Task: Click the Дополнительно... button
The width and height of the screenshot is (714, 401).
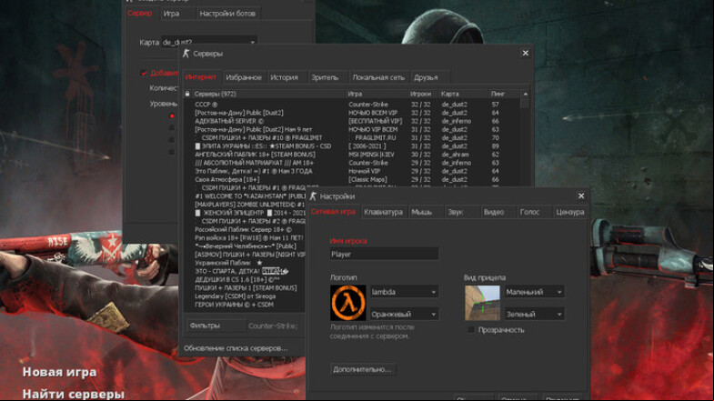Action: (x=363, y=369)
